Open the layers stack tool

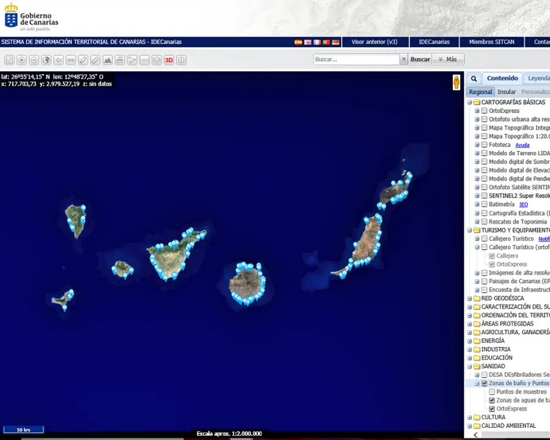pos(157,60)
